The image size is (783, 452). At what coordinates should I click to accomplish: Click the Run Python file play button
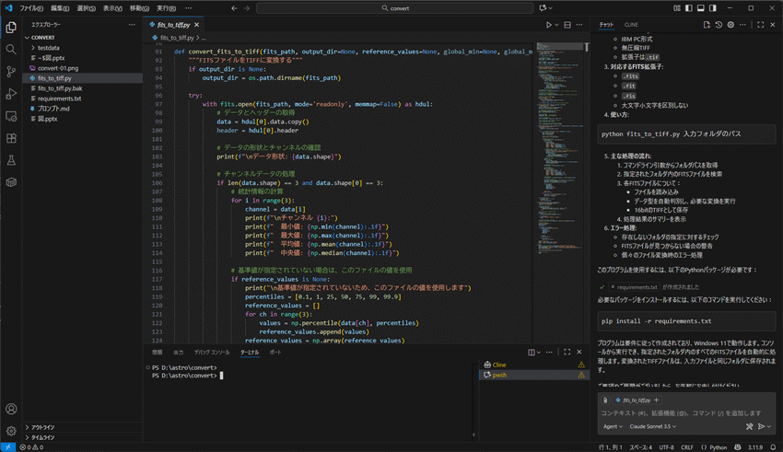pos(549,25)
